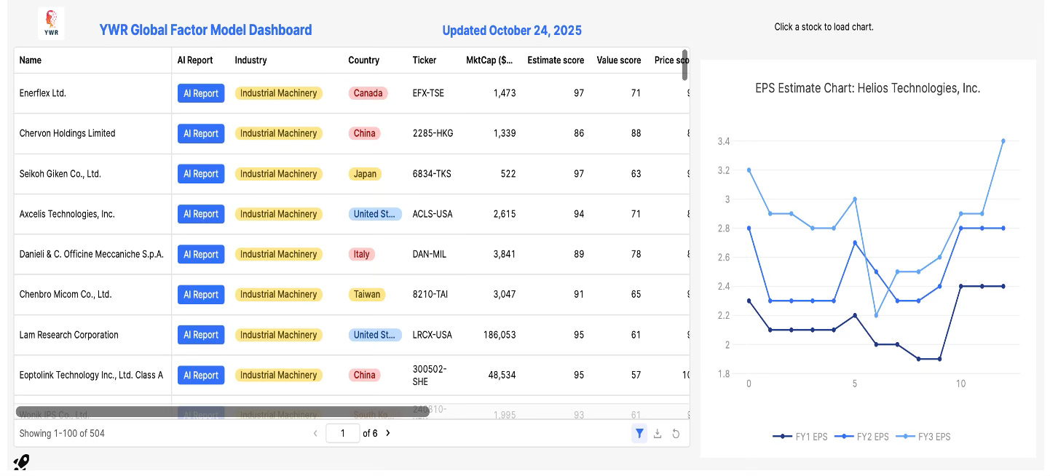Click Canada country tag for Enerflex
Viewport: 1050px width, 476px height.
(368, 93)
